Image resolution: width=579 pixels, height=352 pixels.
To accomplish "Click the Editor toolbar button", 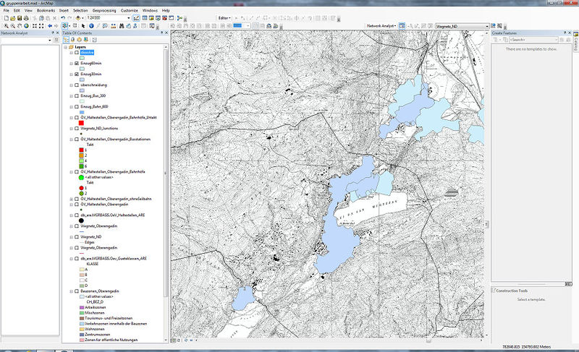I will [225, 17].
